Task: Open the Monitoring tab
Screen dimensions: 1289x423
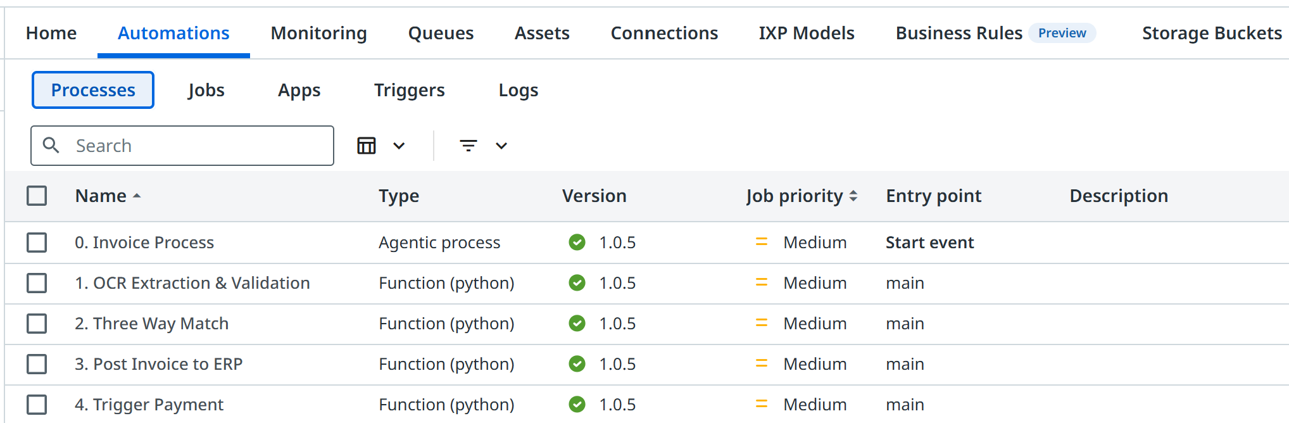Action: point(319,33)
